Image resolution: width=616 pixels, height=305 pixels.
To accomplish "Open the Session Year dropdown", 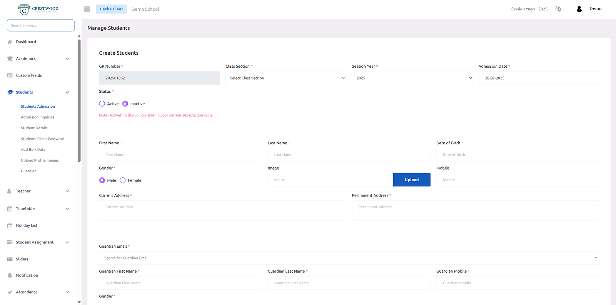I will click(412, 78).
